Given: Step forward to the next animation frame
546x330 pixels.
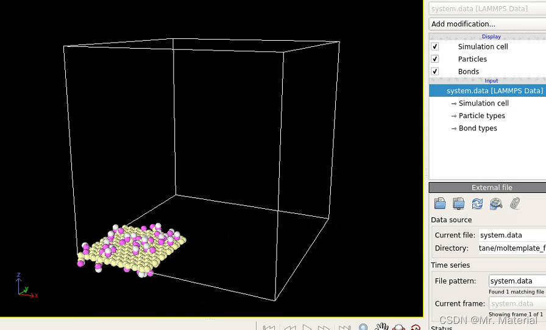Looking at the screenshot, I should 324,328.
